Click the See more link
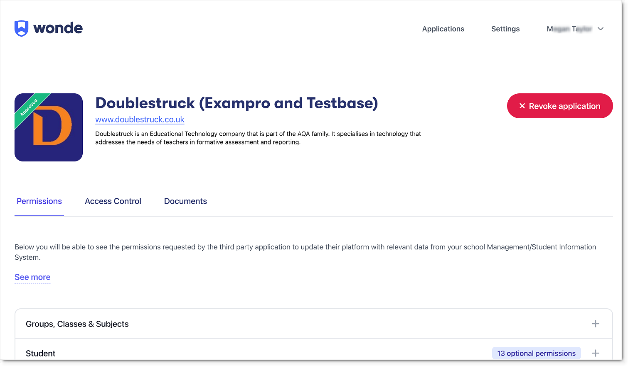Image resolution: width=628 pixels, height=366 pixels. click(32, 277)
